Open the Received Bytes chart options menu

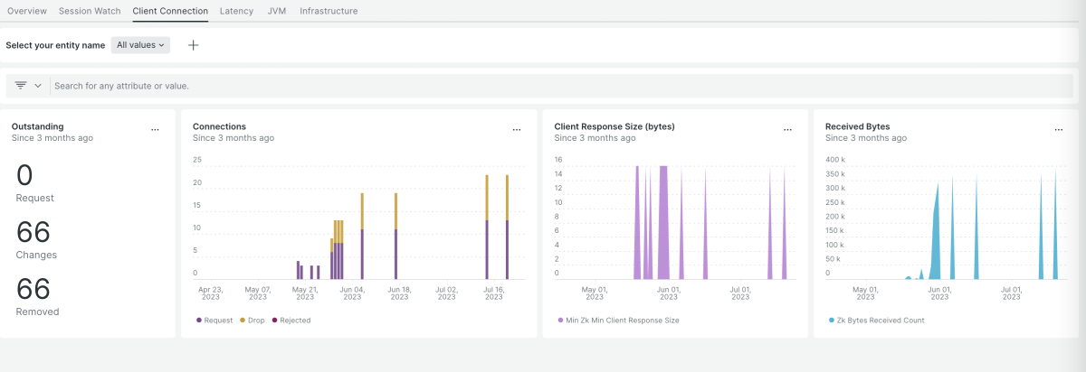(x=1059, y=130)
